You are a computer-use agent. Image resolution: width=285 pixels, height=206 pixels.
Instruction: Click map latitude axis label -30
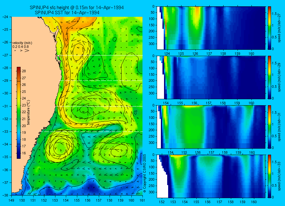(5, 93)
